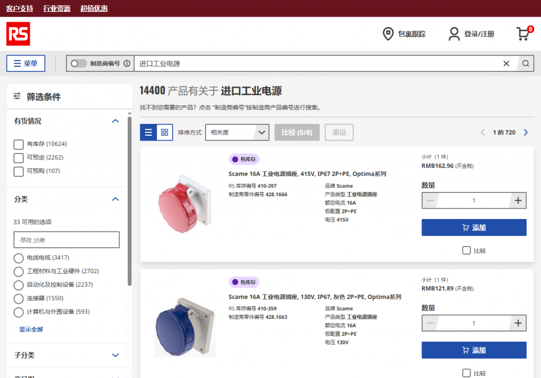Screen dimensions: 541x378
Task: Click the 寻找 分类 search field
Action: [67, 240]
